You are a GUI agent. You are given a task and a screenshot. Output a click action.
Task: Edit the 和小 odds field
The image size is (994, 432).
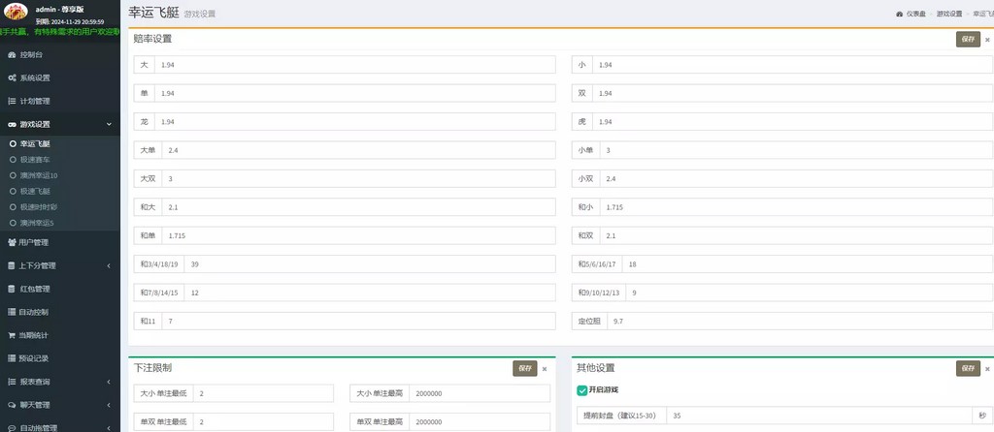[796, 207]
